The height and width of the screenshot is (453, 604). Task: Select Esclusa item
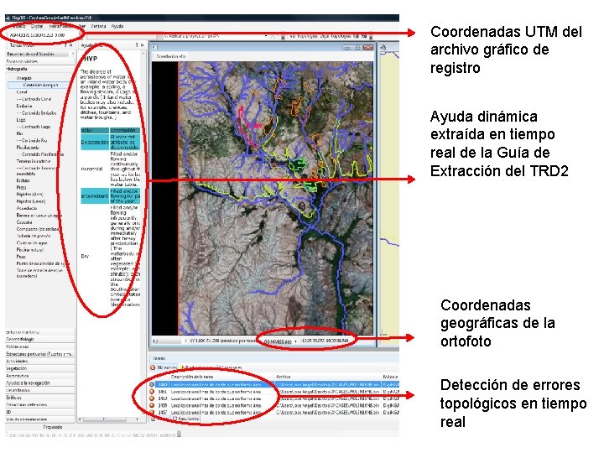(23, 180)
